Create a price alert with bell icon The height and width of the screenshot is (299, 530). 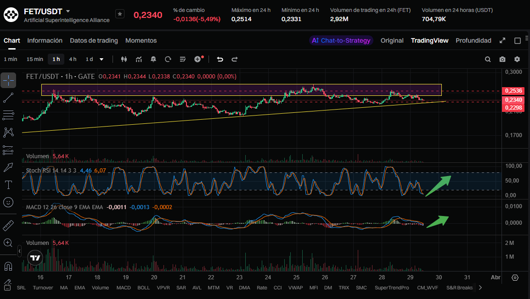(x=153, y=59)
